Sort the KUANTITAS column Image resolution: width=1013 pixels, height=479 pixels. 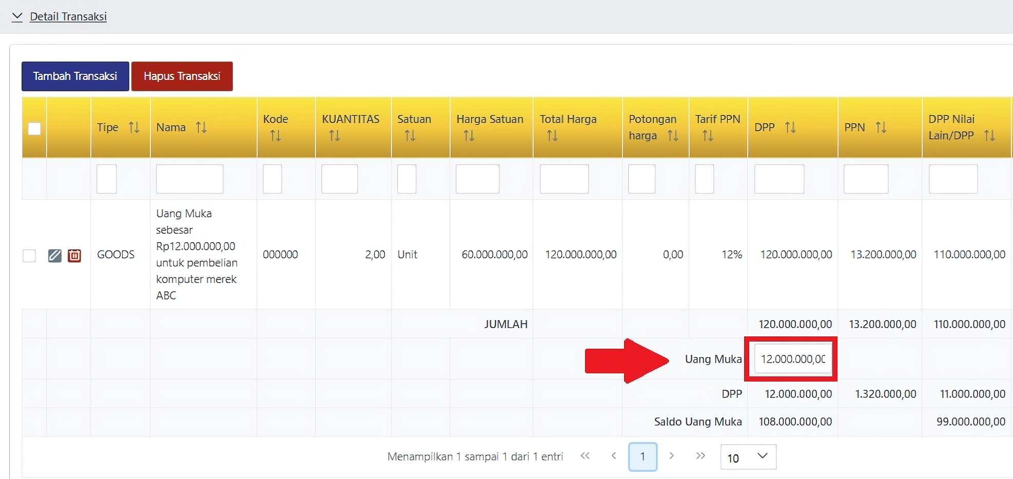coord(335,136)
